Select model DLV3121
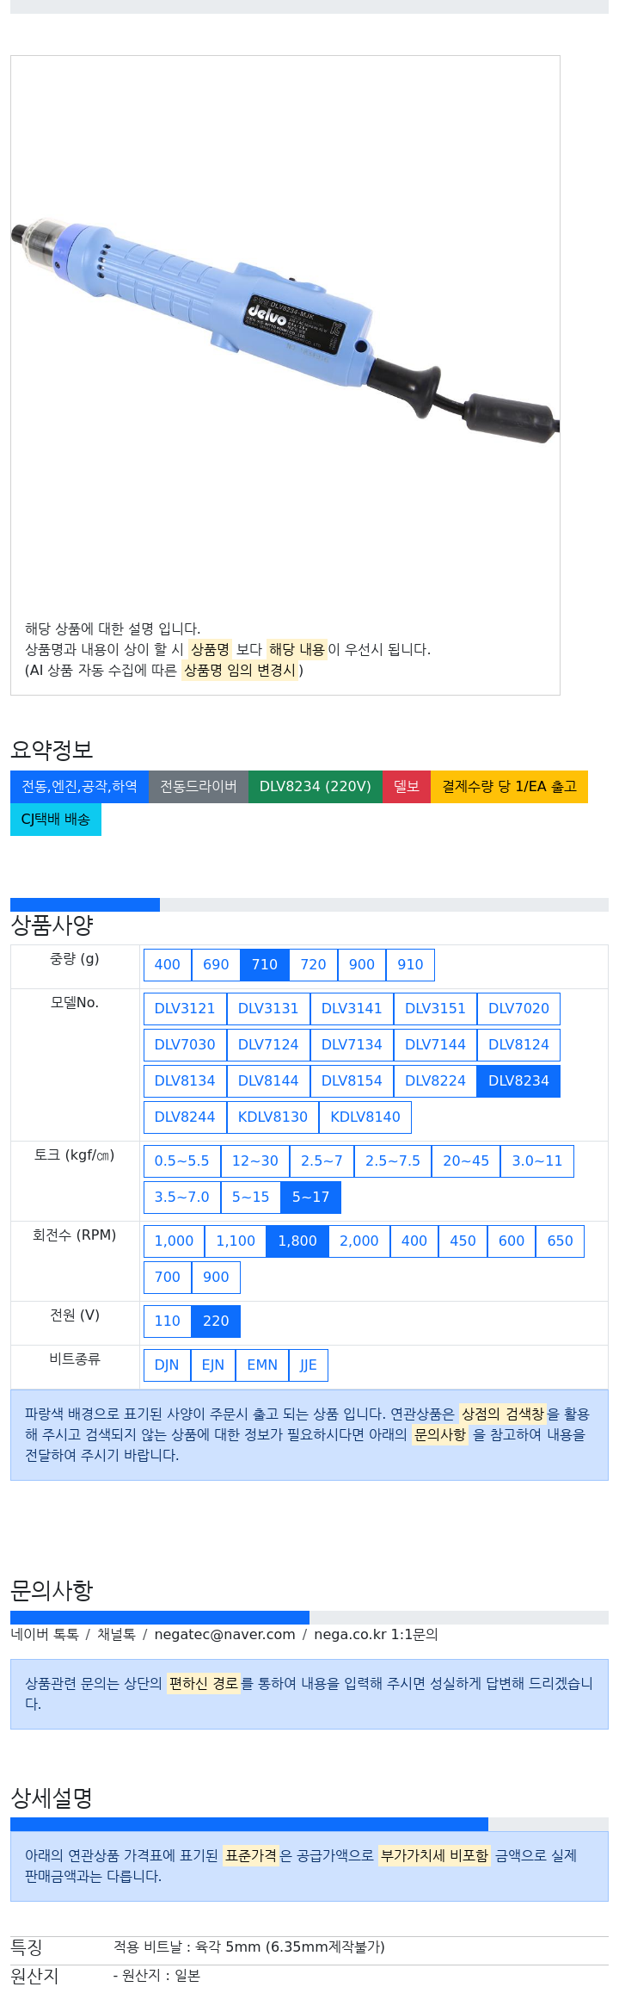The height and width of the screenshot is (1993, 619). (185, 1009)
